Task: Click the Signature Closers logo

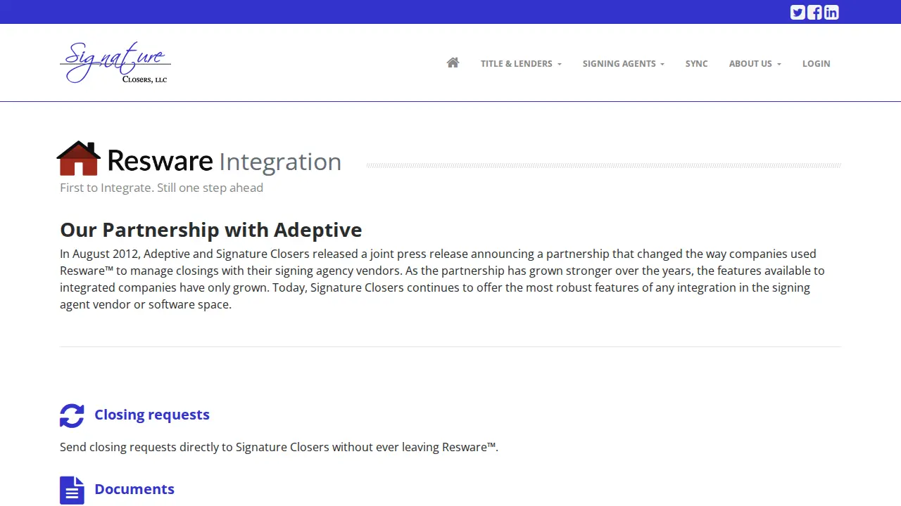Action: pyautogui.click(x=115, y=63)
